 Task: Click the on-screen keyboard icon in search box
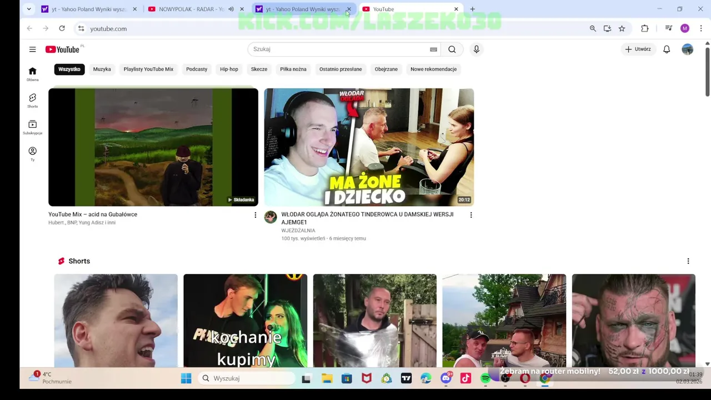(x=433, y=49)
